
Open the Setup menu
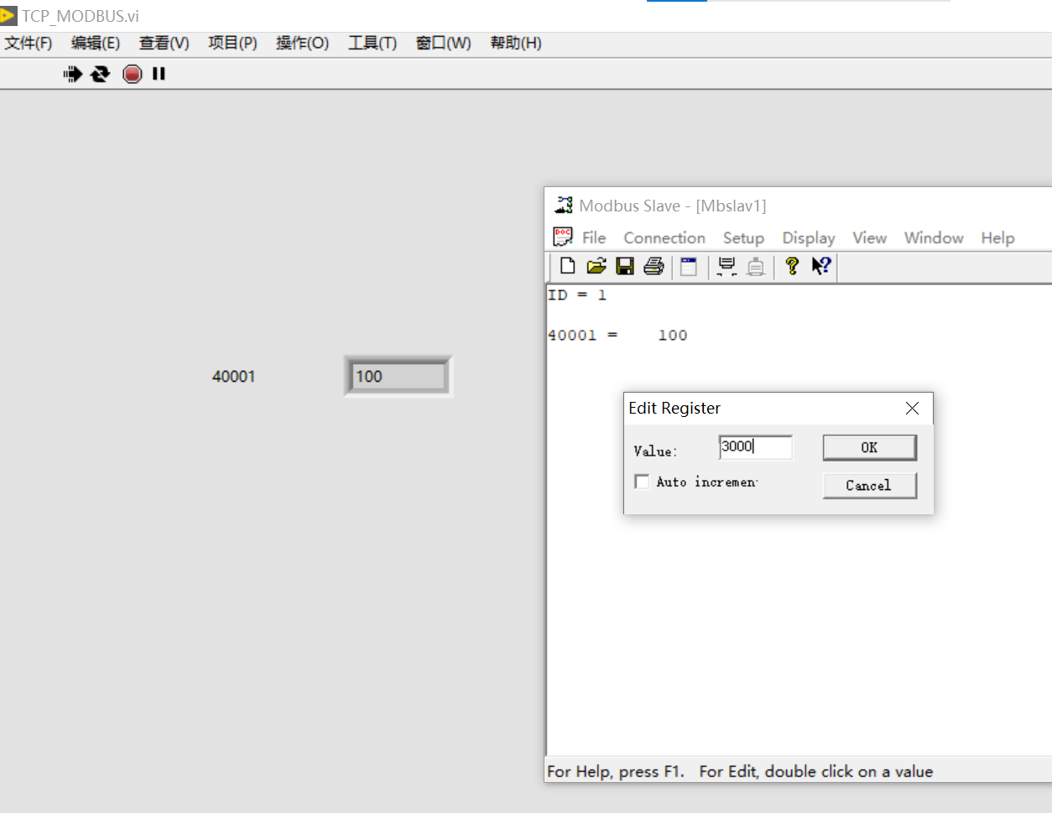coord(743,237)
